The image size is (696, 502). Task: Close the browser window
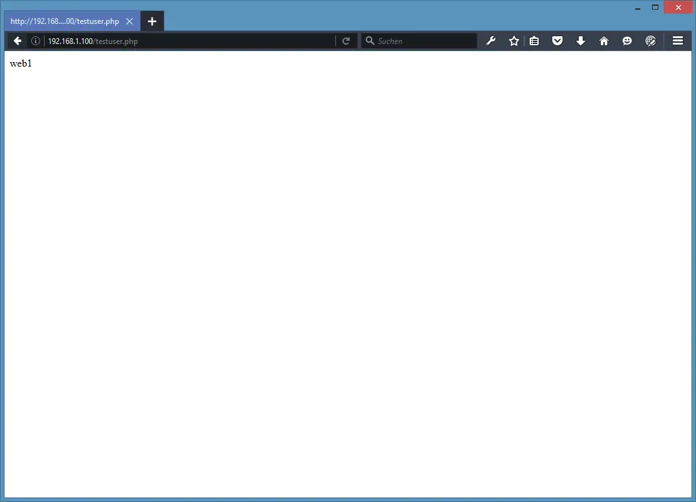tap(678, 8)
